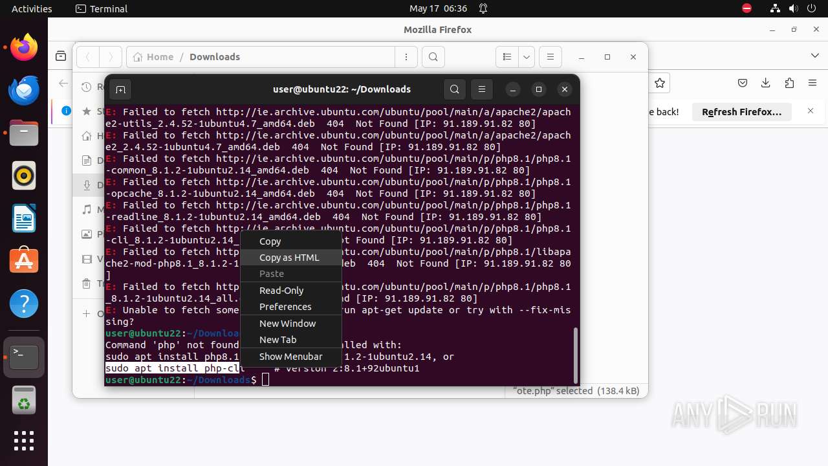
Task: Select Copy as HTML menu entry
Action: (290, 257)
